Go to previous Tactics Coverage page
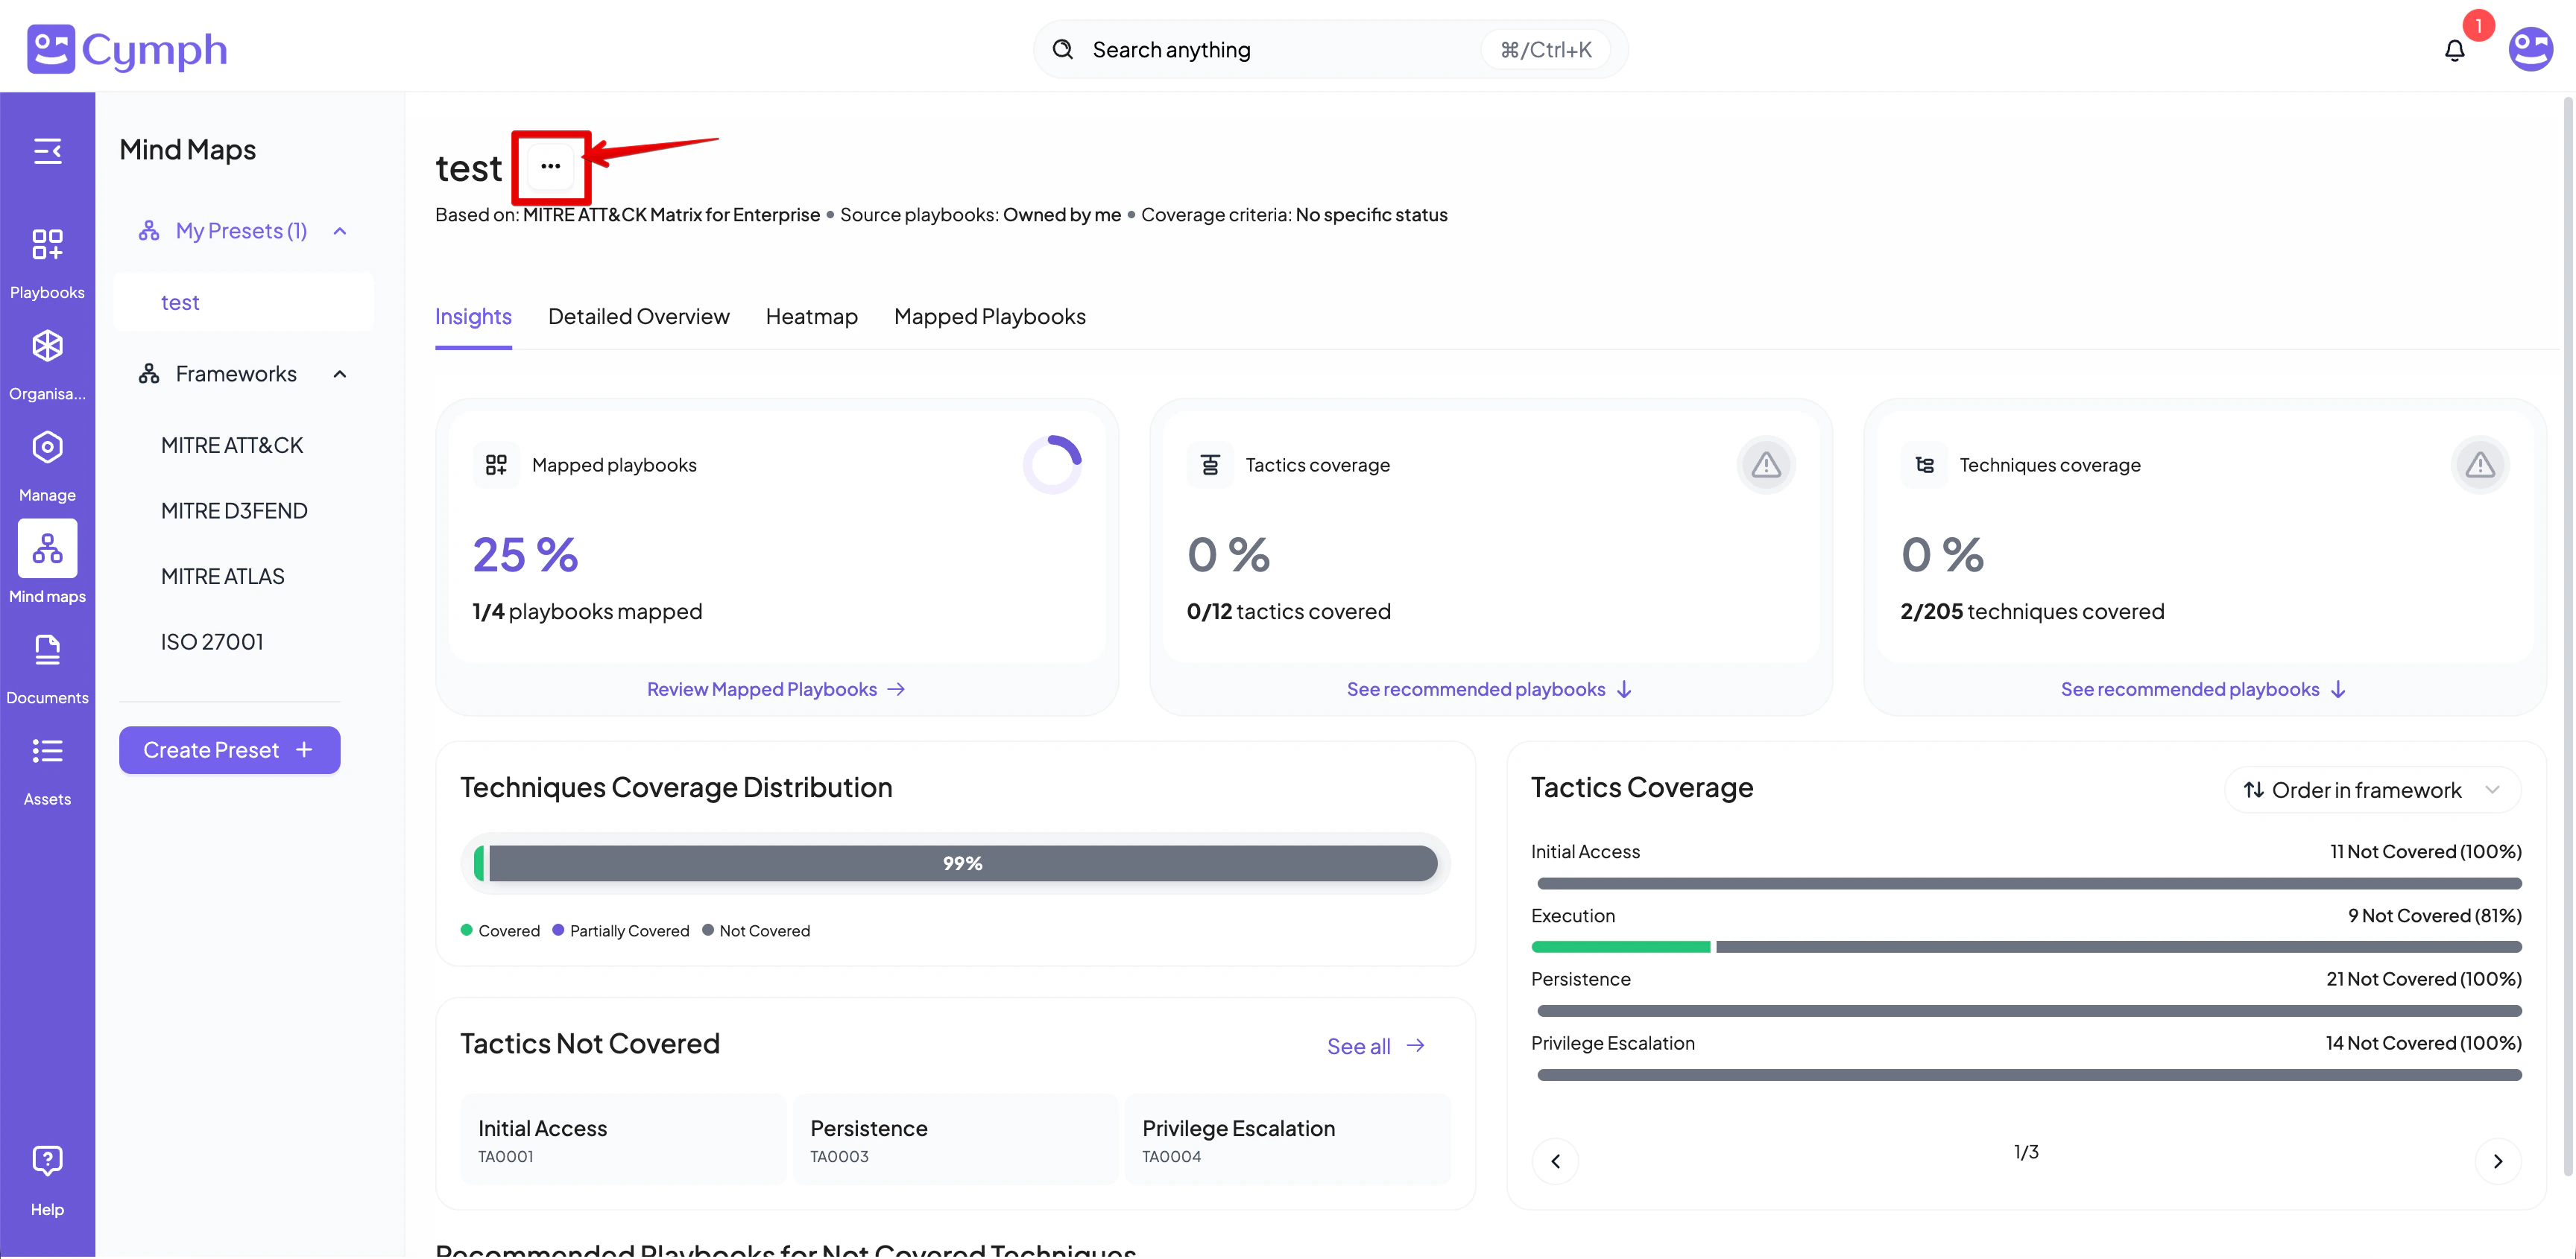The height and width of the screenshot is (1259, 2576). pos(1555,1161)
